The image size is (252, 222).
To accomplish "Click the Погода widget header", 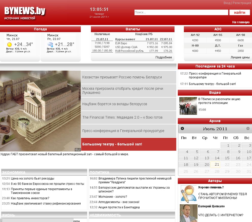I will click(40, 29).
